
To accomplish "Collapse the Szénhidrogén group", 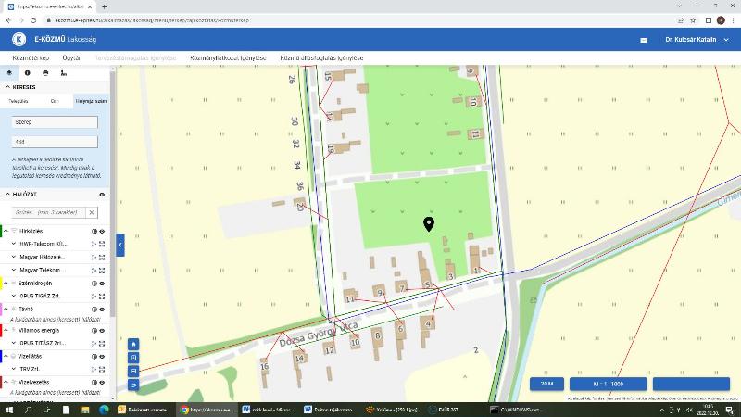I will 6,283.
